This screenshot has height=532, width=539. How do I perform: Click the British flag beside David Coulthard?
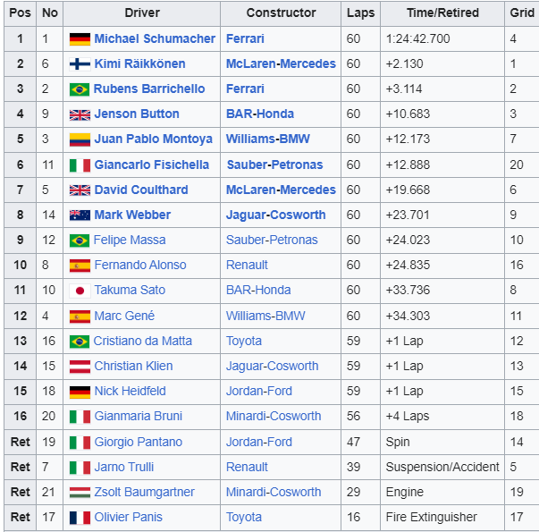[80, 190]
